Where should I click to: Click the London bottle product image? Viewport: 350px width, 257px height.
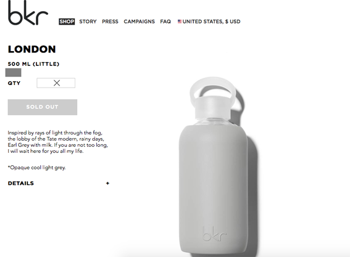coord(218,166)
